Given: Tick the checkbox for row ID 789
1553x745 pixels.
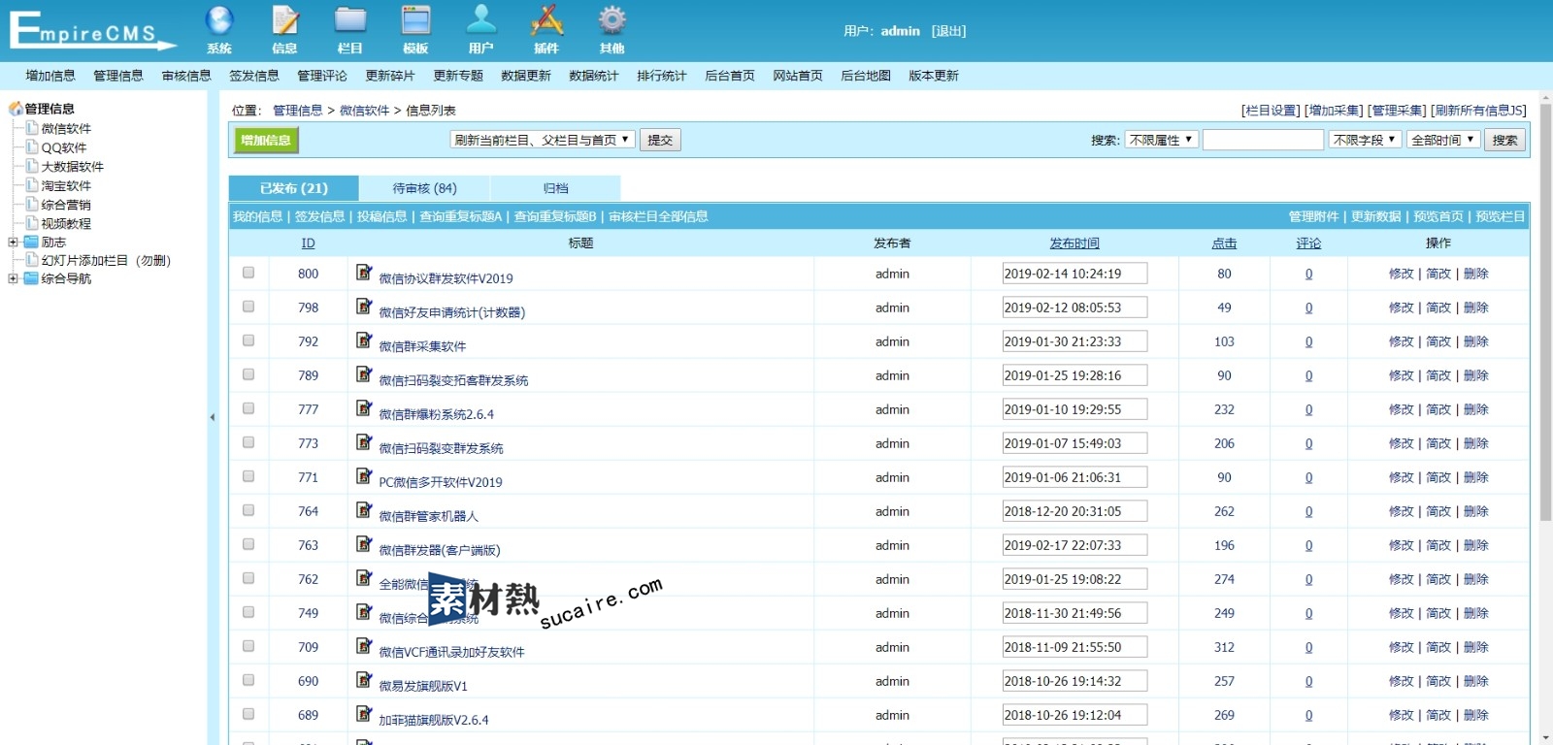Looking at the screenshot, I should (x=248, y=374).
